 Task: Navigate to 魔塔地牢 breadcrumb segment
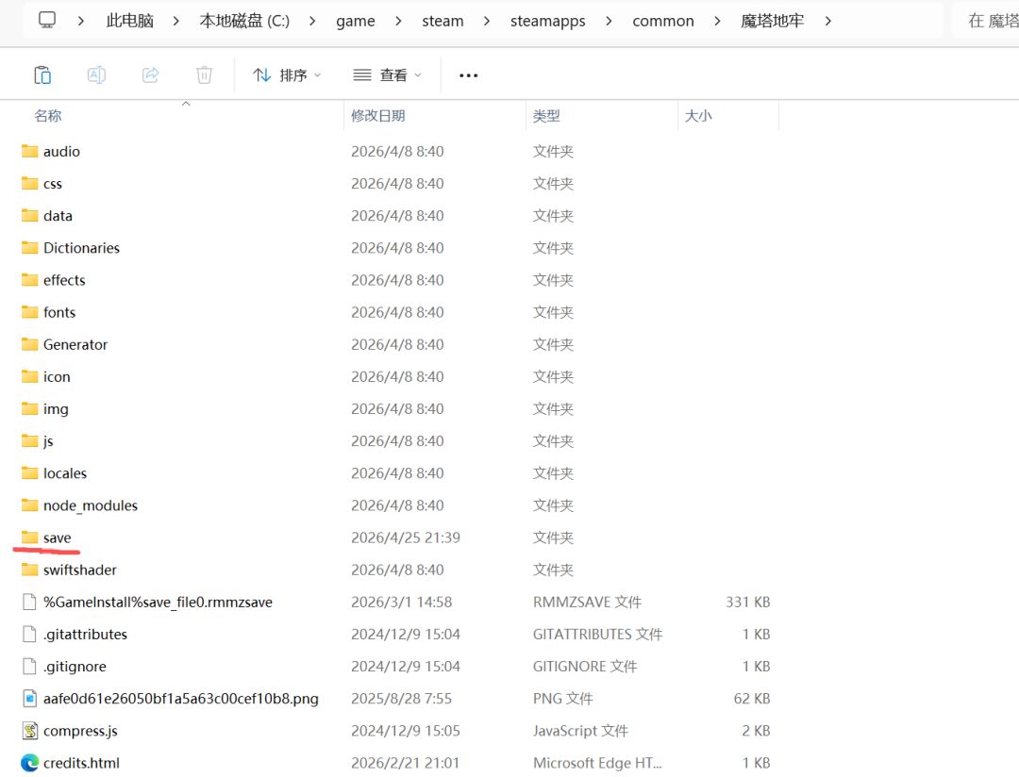point(772,21)
